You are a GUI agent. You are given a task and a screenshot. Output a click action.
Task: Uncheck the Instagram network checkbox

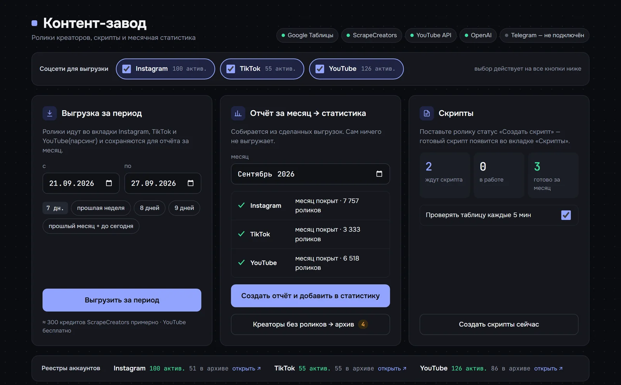point(127,69)
